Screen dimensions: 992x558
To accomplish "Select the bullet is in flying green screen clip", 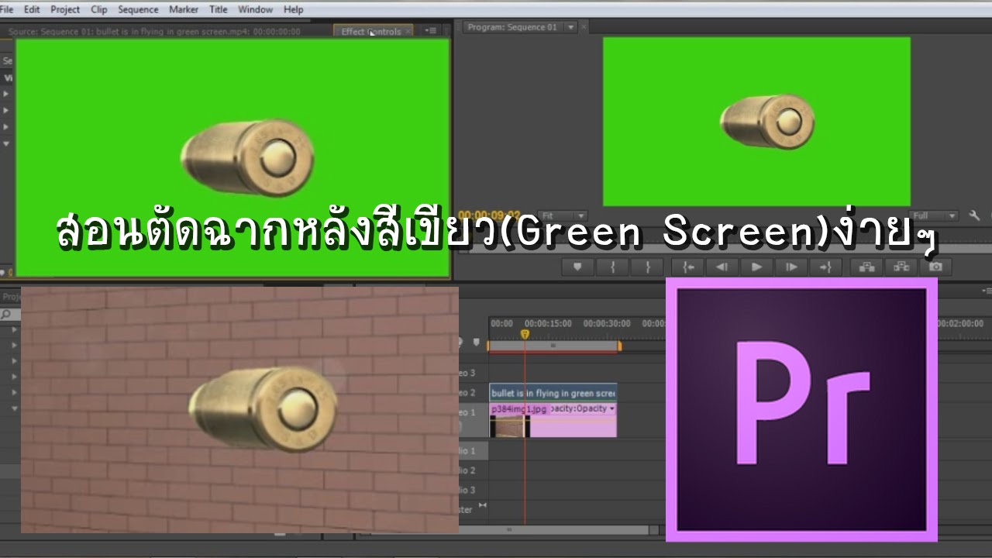I will pyautogui.click(x=553, y=393).
